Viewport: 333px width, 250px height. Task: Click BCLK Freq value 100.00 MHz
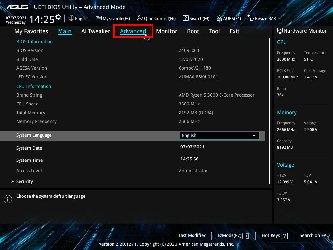tap(287, 77)
